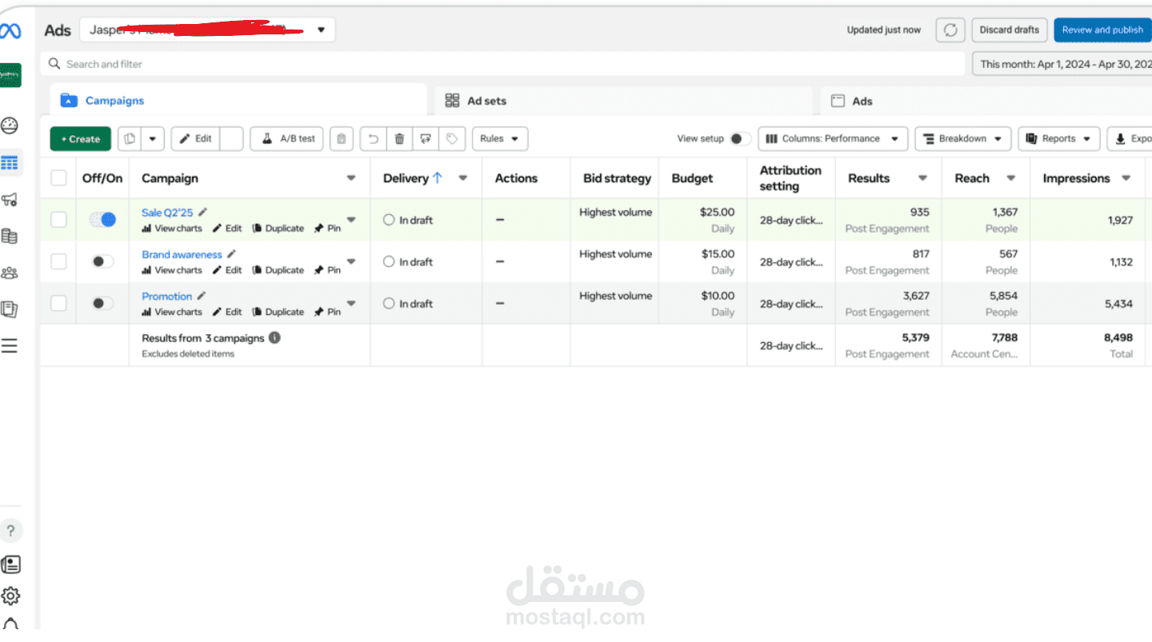Open the account overview gauge icon
The height and width of the screenshot is (642, 1152).
10,126
